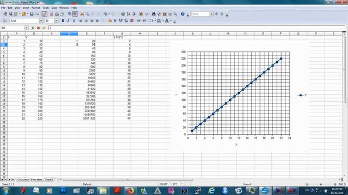The width and height of the screenshot is (348, 195).
Task: Click the Cut scissors icon
Action: (82, 14)
